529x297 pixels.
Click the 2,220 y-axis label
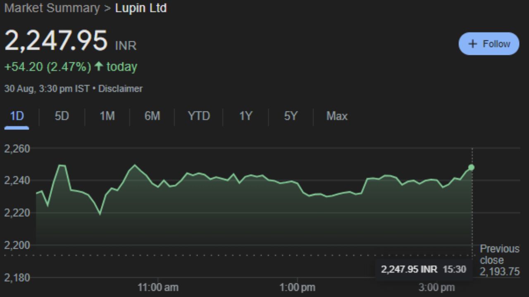[x=17, y=213]
